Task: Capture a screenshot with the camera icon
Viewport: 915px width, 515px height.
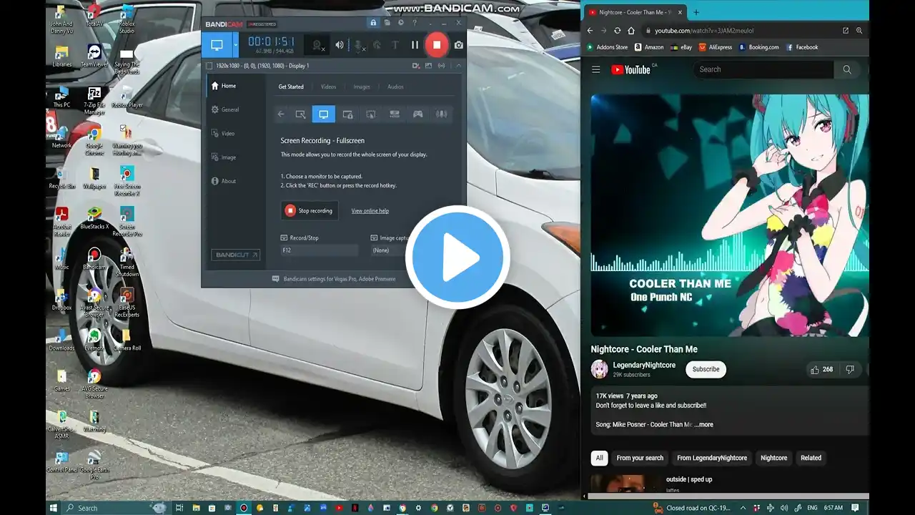Action: click(459, 45)
